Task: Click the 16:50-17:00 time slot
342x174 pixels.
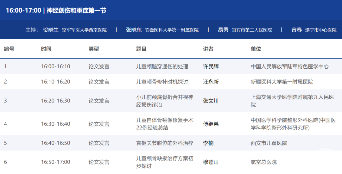Action: coord(55,162)
